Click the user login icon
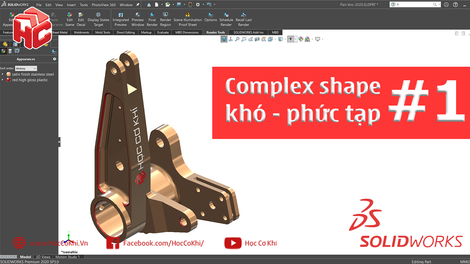470x264 pixels. (446, 5)
